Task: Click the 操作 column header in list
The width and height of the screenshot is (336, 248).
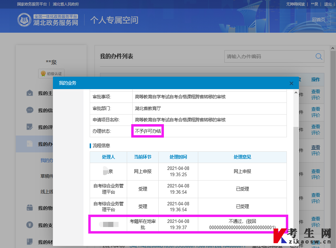Action: (x=316, y=79)
